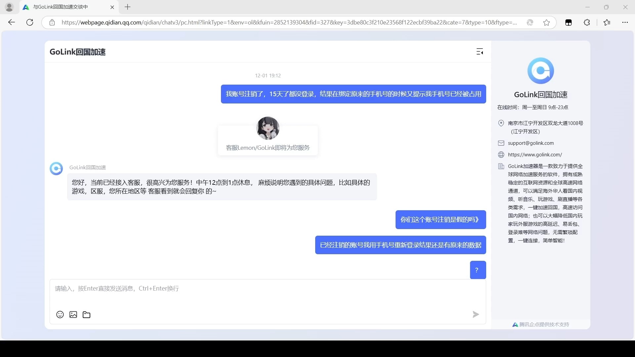The height and width of the screenshot is (357, 635).
Task: Click the message 已经注销的账号我用手机号重新登录
Action: point(401,245)
